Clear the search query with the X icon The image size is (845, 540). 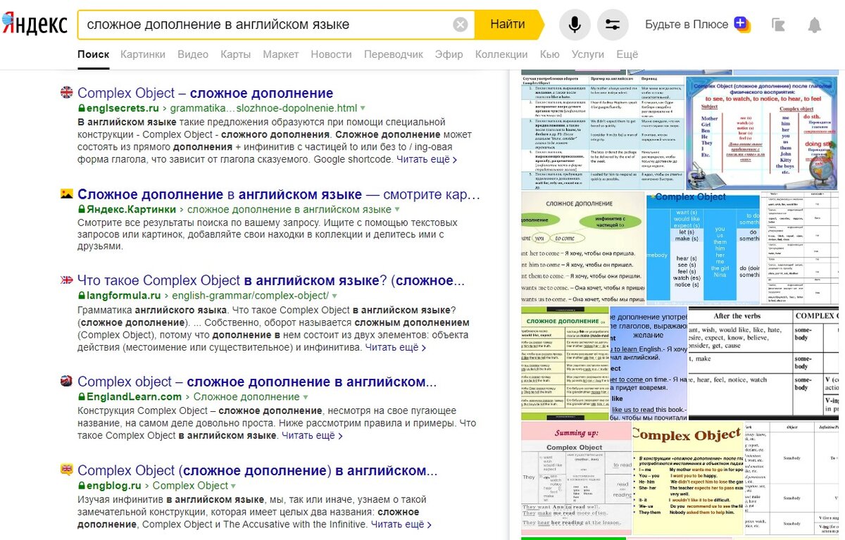point(460,25)
